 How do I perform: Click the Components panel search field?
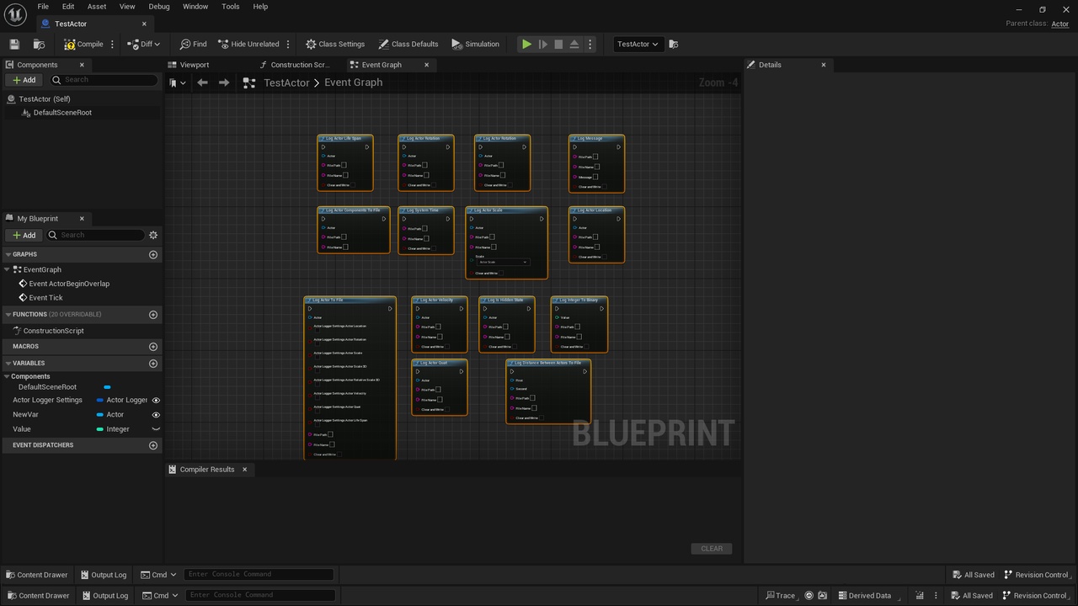point(103,80)
